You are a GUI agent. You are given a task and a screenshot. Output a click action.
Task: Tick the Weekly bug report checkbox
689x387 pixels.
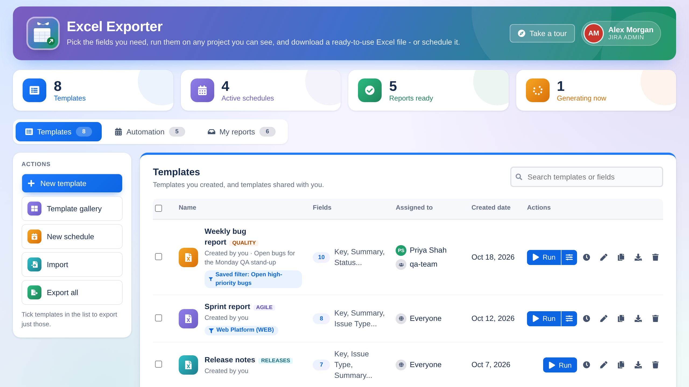(x=159, y=257)
